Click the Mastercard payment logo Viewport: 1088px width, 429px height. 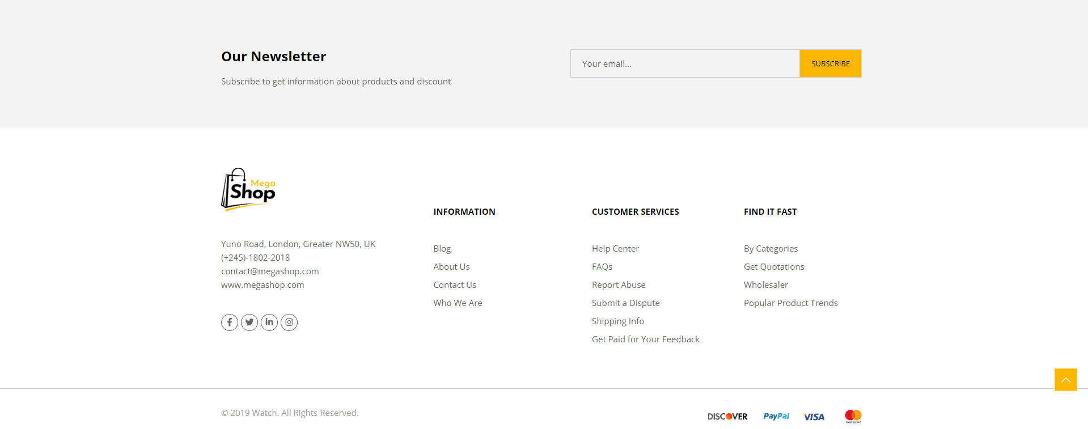coord(853,417)
